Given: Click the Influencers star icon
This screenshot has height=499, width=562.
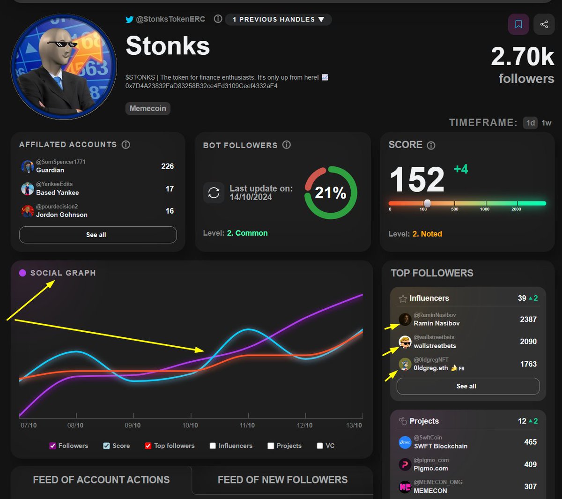Looking at the screenshot, I should [x=403, y=298].
